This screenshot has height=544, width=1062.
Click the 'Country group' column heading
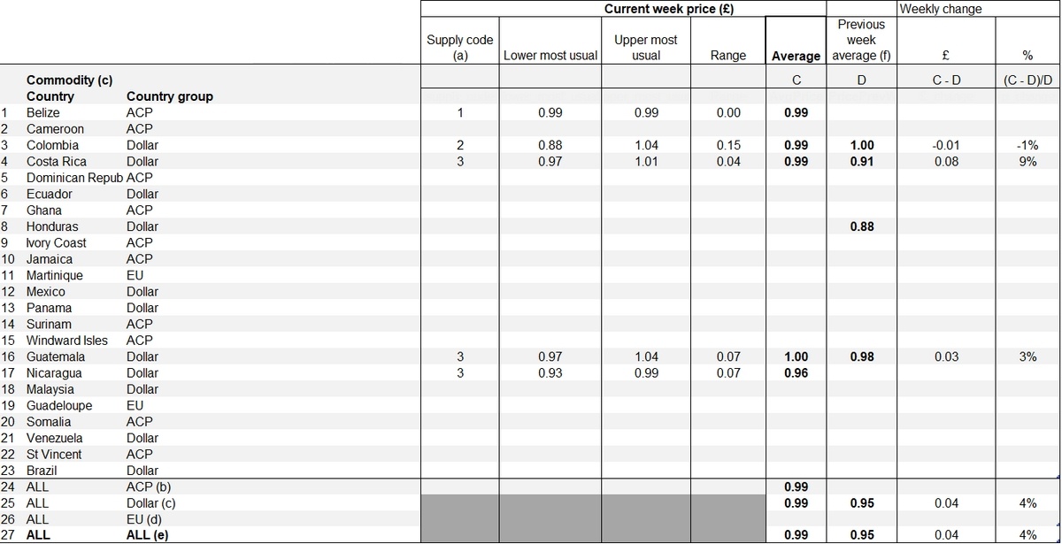[x=169, y=96]
